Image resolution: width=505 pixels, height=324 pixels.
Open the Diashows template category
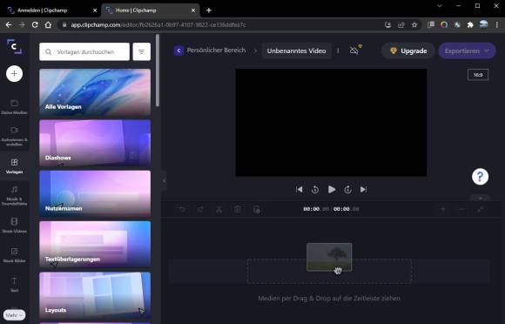(95, 143)
